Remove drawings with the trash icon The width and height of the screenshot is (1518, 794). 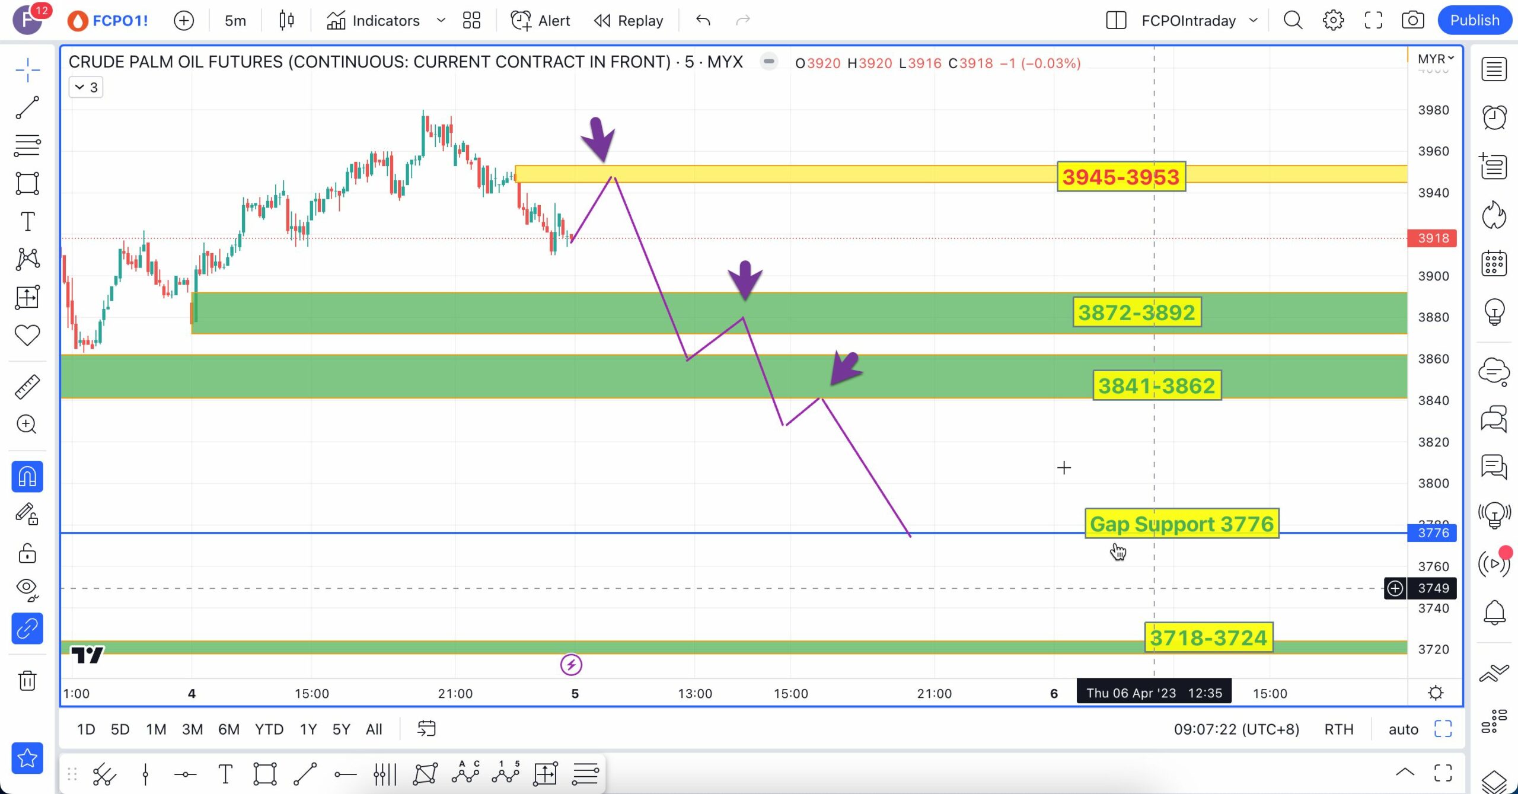(27, 680)
